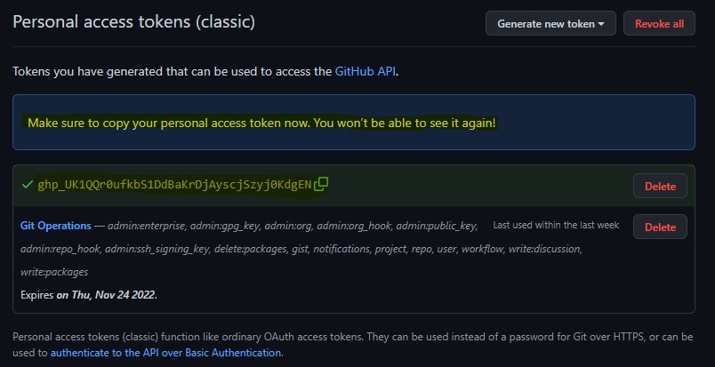Open the Git Operations token link
Screen dimensions: 715x367
(x=55, y=226)
